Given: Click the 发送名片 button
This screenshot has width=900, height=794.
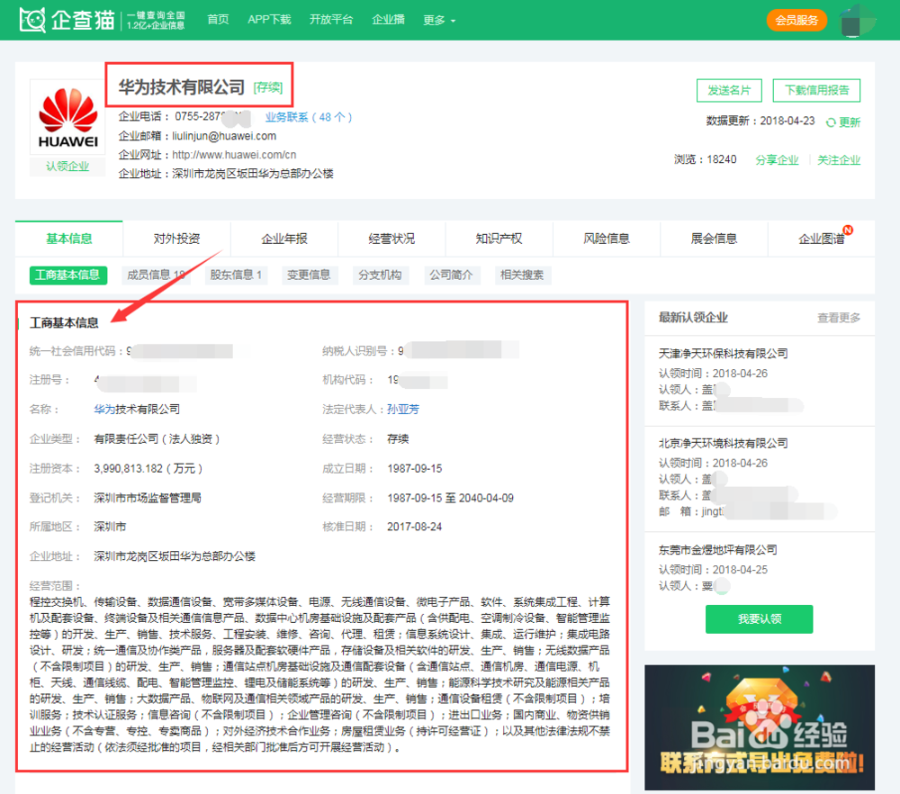Looking at the screenshot, I should tap(729, 91).
